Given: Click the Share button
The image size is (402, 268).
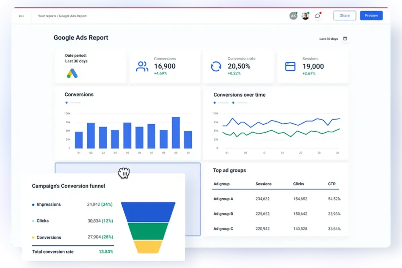Looking at the screenshot, I should [x=344, y=15].
